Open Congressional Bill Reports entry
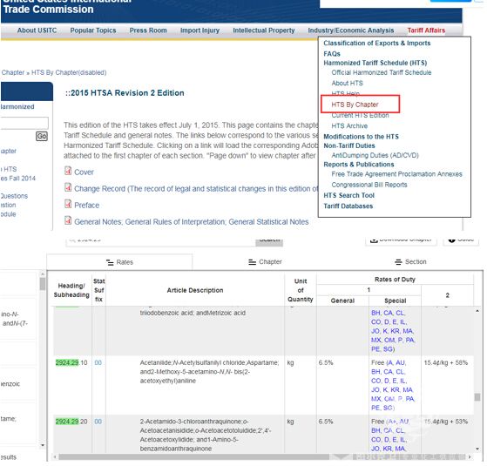This screenshot has width=487, height=466. pos(369,185)
